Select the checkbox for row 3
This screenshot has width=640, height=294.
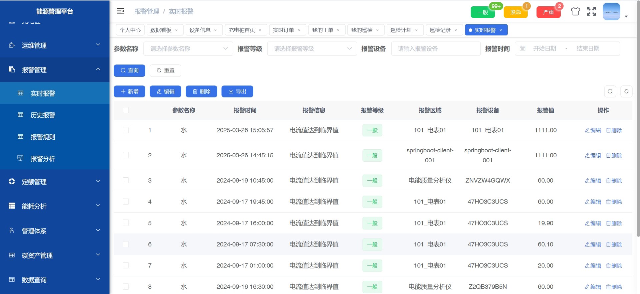coord(126,180)
